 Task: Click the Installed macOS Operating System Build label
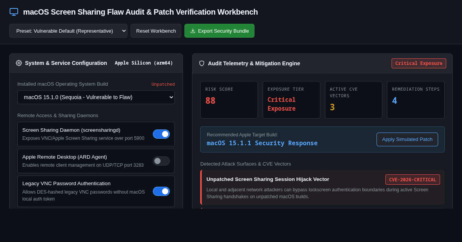coord(63,84)
